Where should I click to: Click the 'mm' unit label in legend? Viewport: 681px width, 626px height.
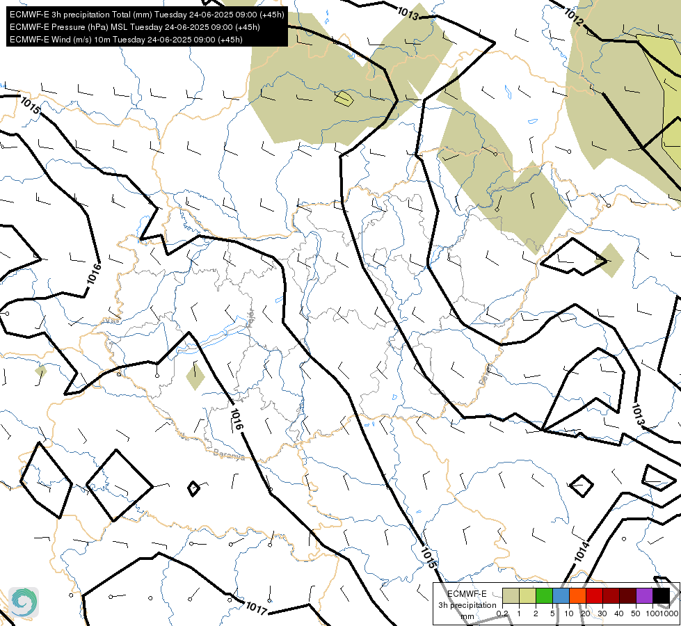467,616
